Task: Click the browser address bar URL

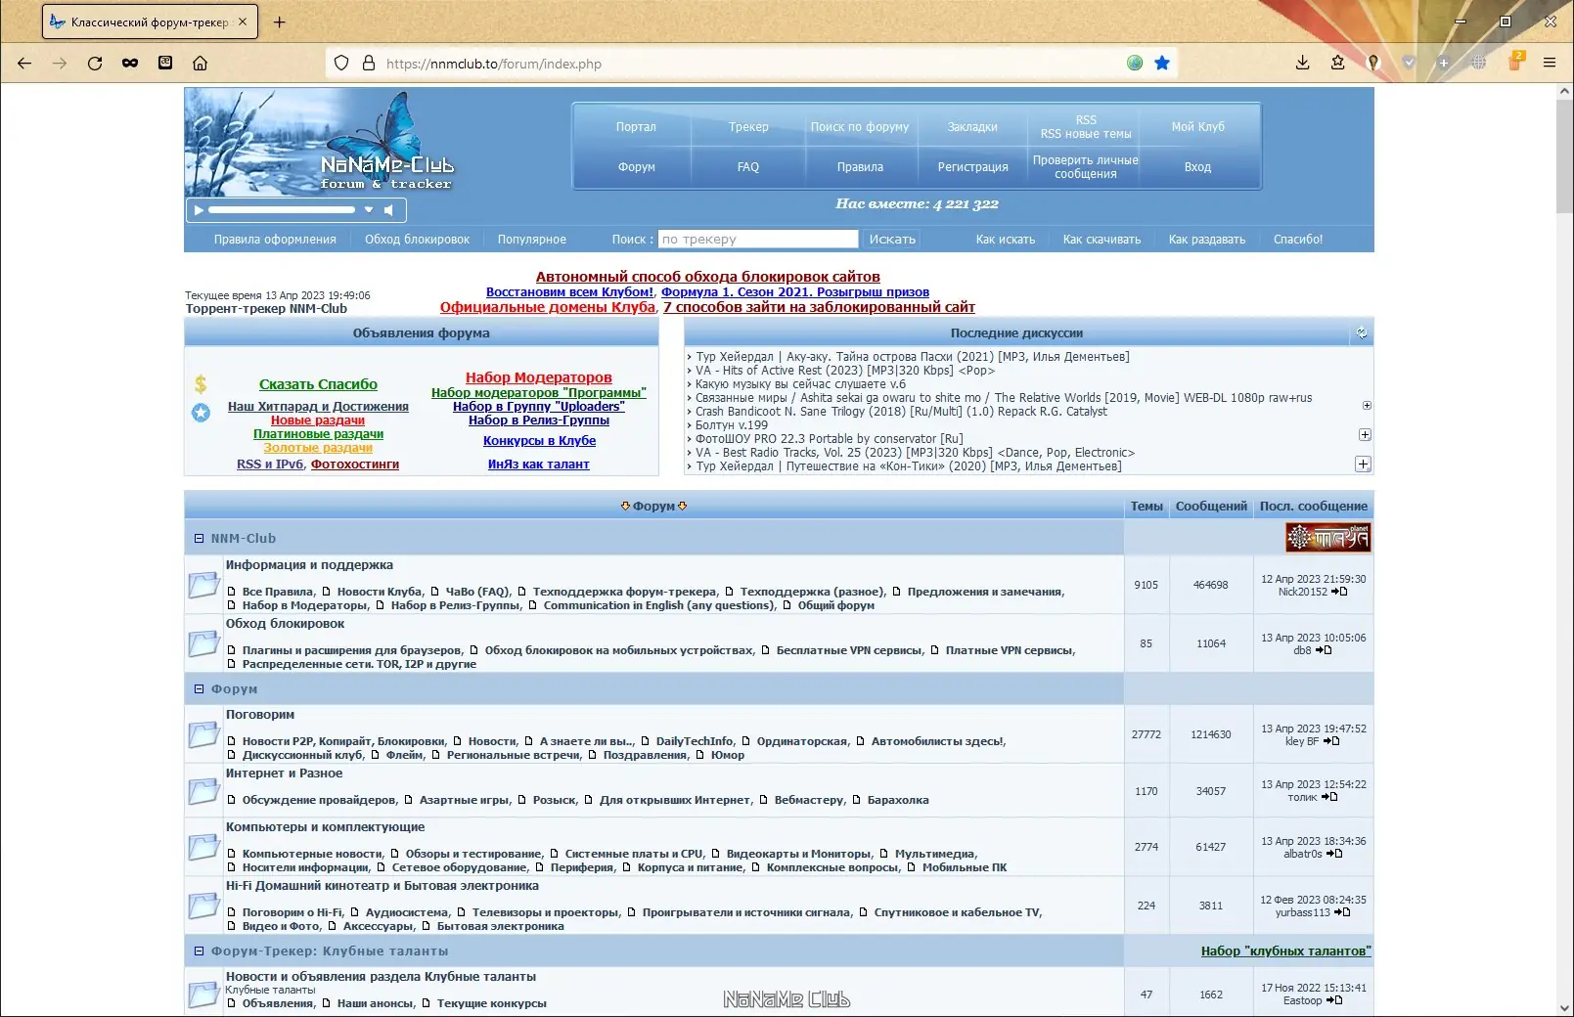Action: pyautogui.click(x=494, y=64)
